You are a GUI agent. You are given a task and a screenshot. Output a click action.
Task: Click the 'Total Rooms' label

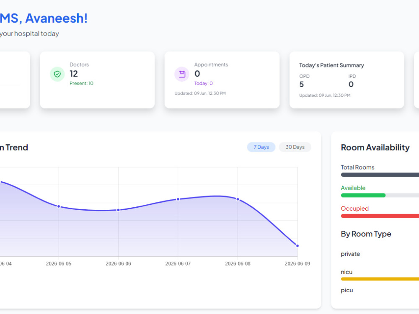357,167
